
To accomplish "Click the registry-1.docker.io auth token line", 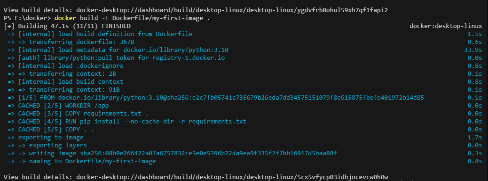I will pos(116,58).
